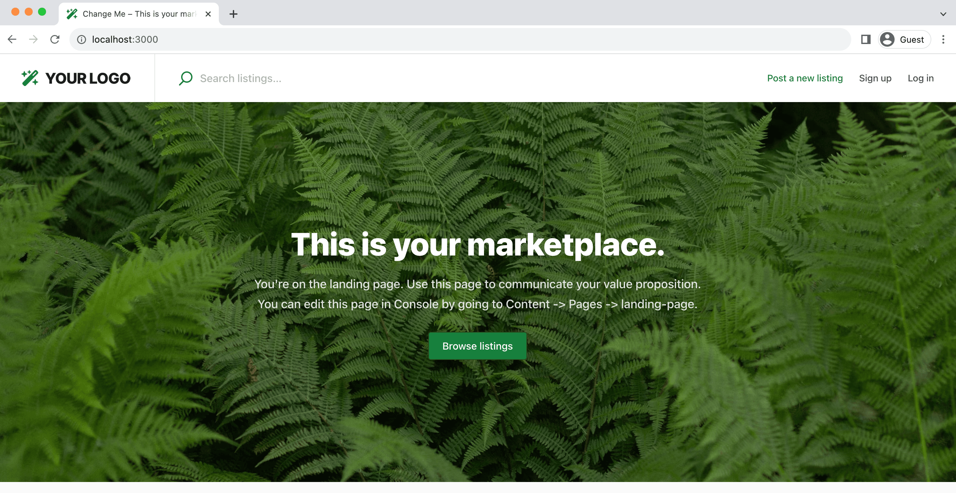Click the YOUR LOGO icon in header
This screenshot has width=956, height=493.
[29, 78]
